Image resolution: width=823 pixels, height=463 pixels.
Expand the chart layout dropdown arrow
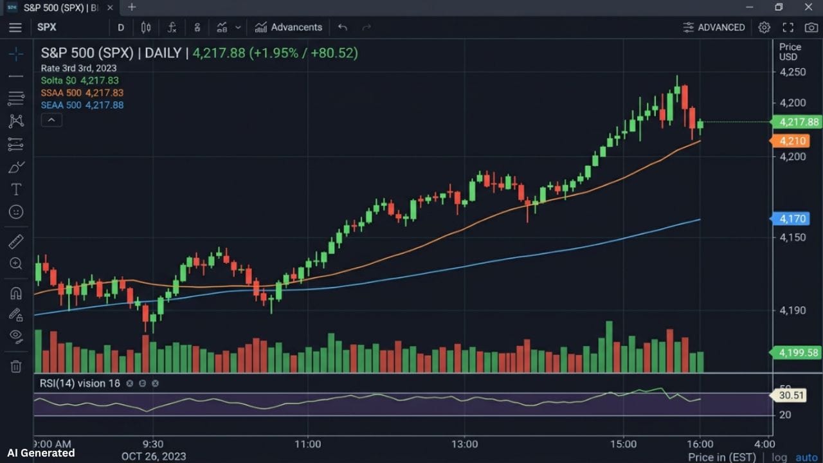(238, 28)
